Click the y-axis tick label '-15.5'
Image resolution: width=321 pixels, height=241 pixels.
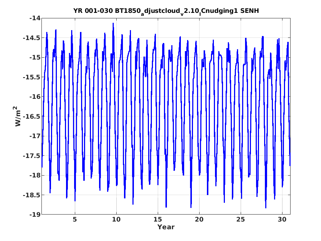point(32,77)
